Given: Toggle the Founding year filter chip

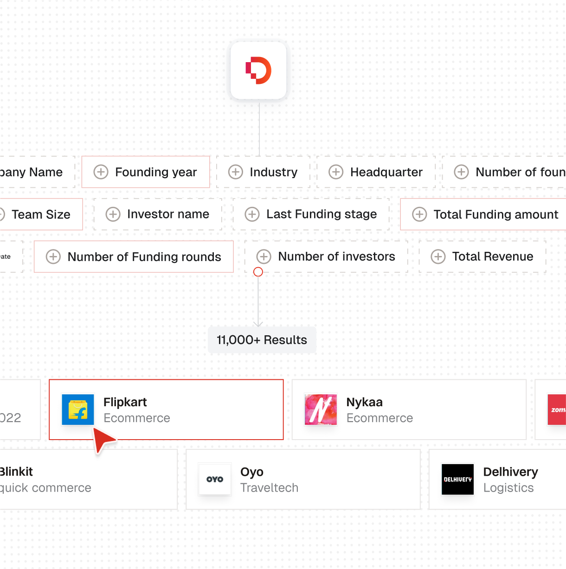Looking at the screenshot, I should (146, 172).
